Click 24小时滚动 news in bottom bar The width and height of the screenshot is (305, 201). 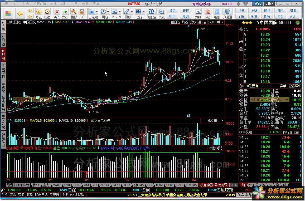point(78,195)
